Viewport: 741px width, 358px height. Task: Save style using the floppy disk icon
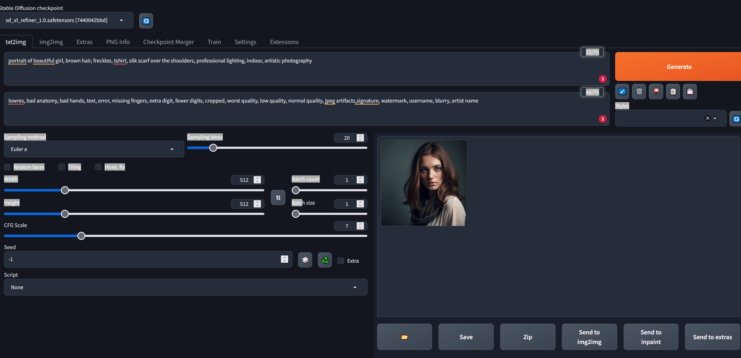click(690, 92)
